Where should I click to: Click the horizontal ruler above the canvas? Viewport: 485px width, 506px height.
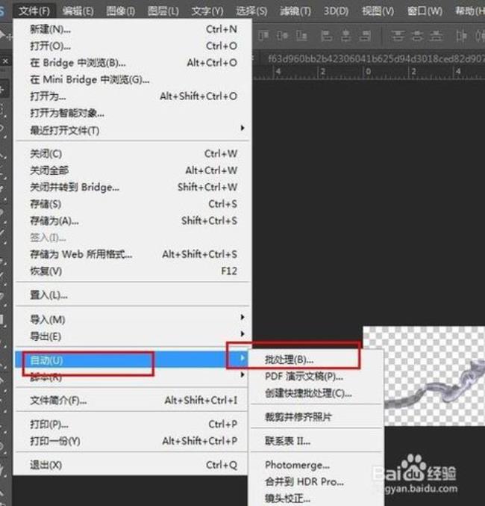[369, 72]
